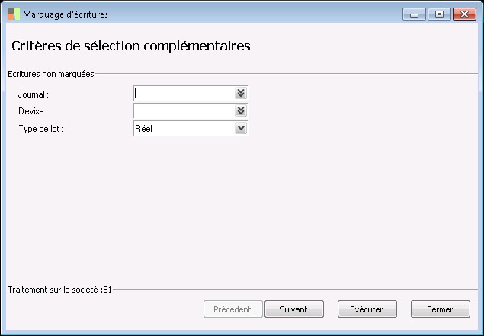484x336 pixels.
Task: Open the Devise selection chevron
Action: 241,110
